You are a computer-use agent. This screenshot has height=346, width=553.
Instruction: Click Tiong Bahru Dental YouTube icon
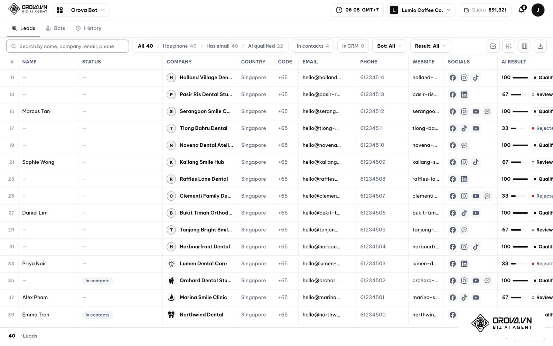point(476,128)
